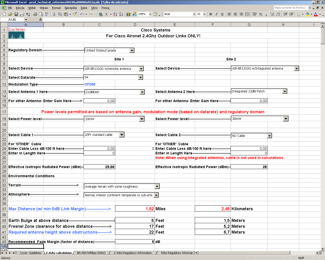Screen dimensions: 325x260
Task: Undo the last action
Action: pos(82,14)
